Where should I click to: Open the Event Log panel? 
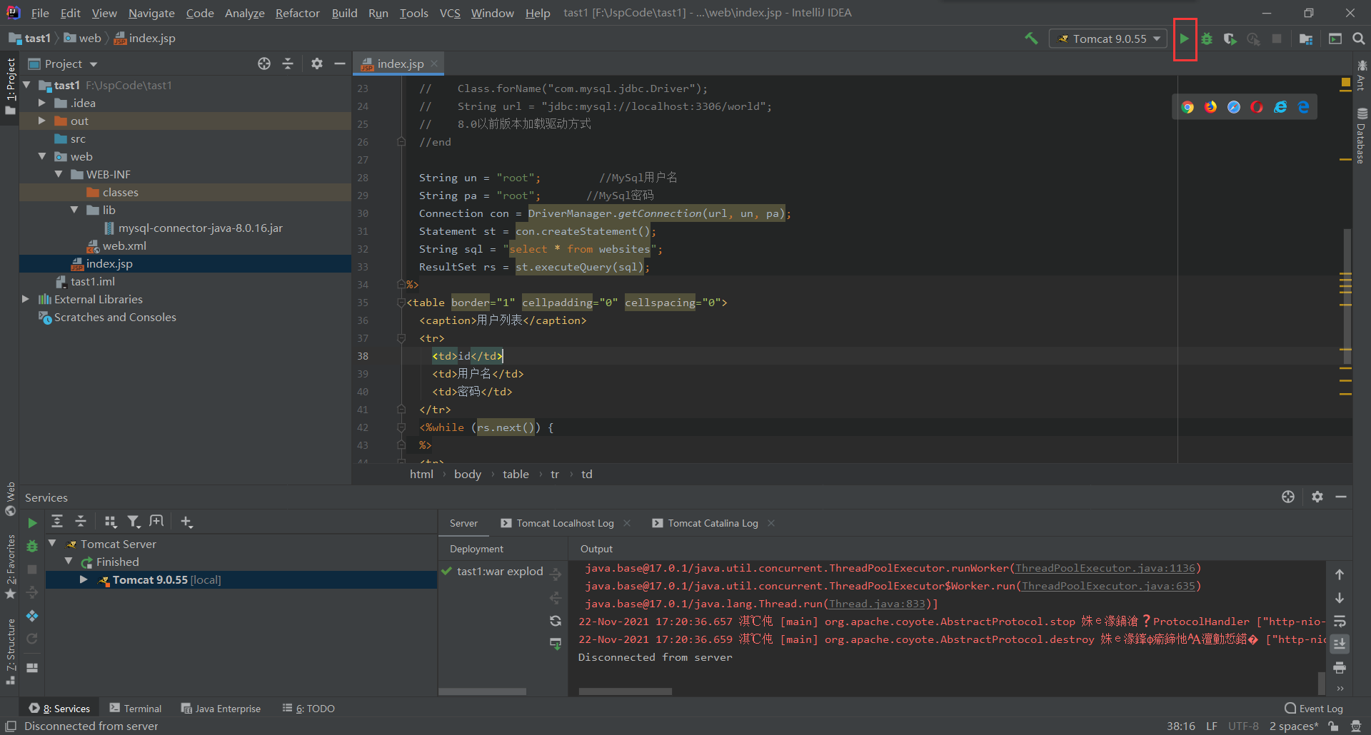coord(1313,709)
